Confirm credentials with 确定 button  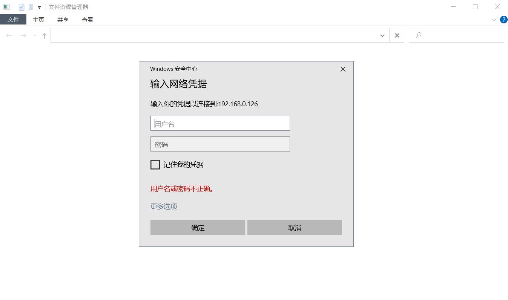(198, 228)
